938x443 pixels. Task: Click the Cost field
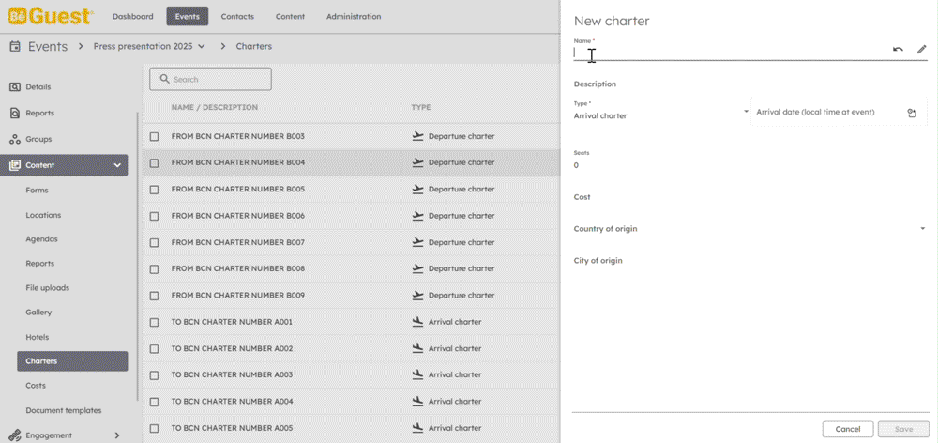749,197
